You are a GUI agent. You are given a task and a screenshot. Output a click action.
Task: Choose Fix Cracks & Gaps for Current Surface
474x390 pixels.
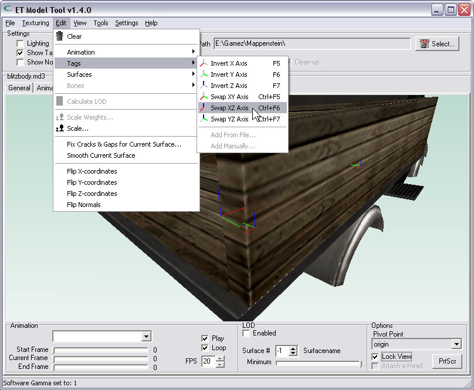tap(126, 144)
